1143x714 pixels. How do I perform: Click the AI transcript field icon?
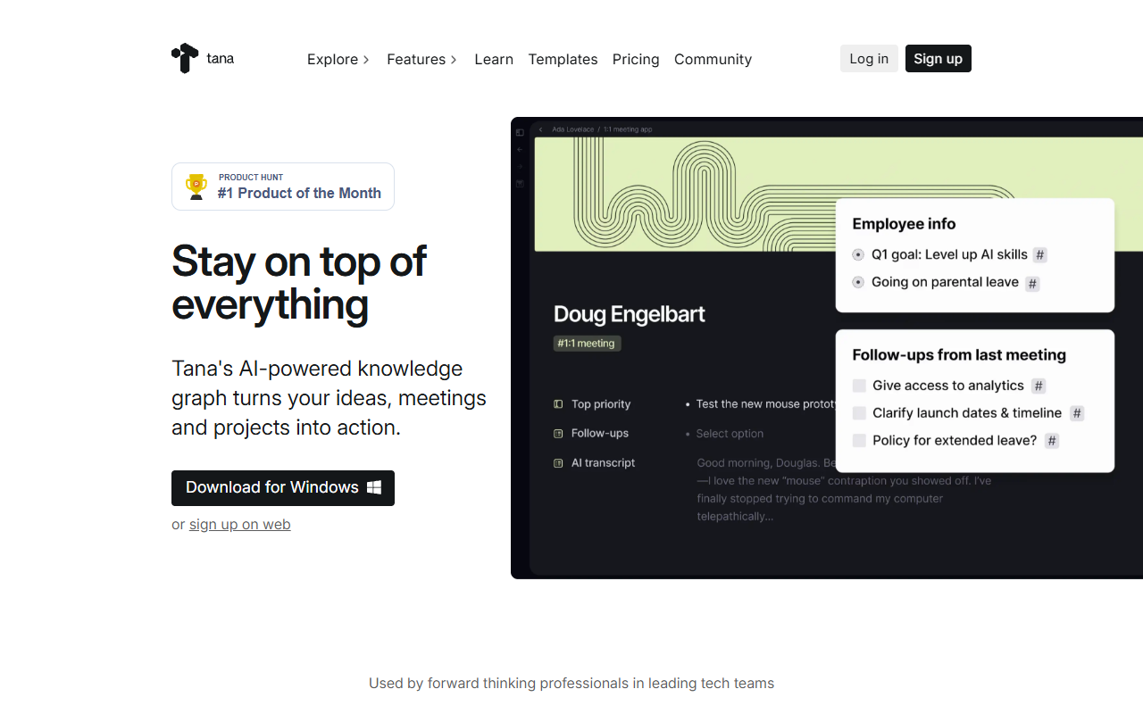(558, 463)
